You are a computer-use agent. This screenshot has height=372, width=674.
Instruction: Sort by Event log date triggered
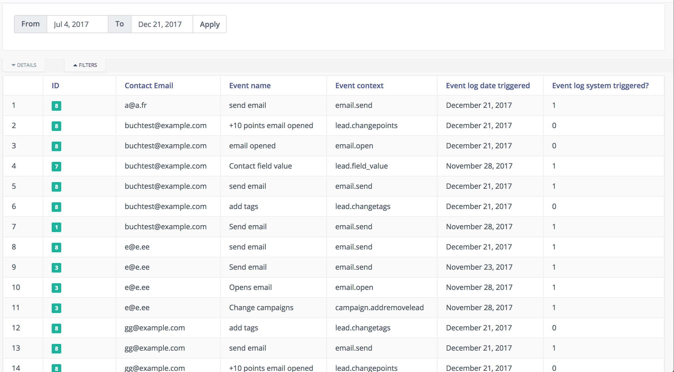tap(488, 85)
